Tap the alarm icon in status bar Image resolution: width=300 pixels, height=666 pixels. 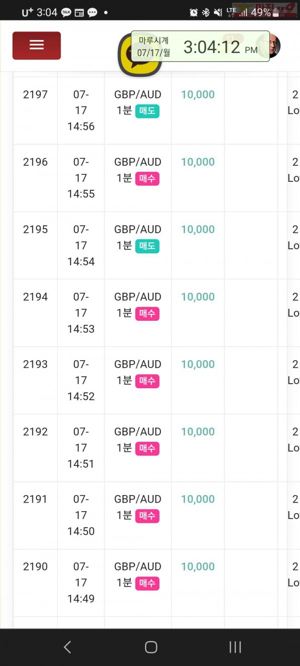pos(194,12)
